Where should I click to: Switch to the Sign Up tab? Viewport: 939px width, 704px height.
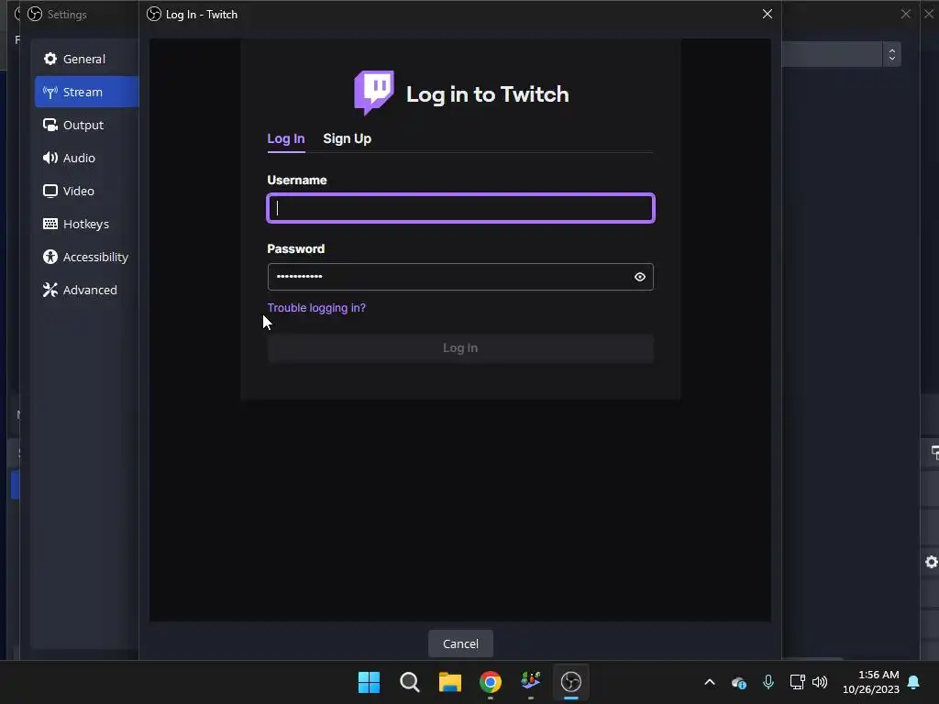point(347,138)
